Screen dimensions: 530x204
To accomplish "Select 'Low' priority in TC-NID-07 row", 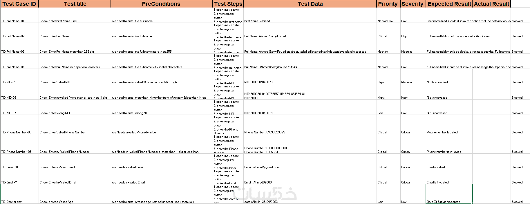I will click(388, 107).
